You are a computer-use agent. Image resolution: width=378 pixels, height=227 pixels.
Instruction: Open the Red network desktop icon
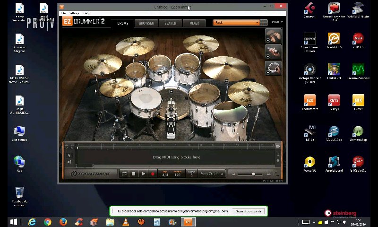[x=19, y=164]
